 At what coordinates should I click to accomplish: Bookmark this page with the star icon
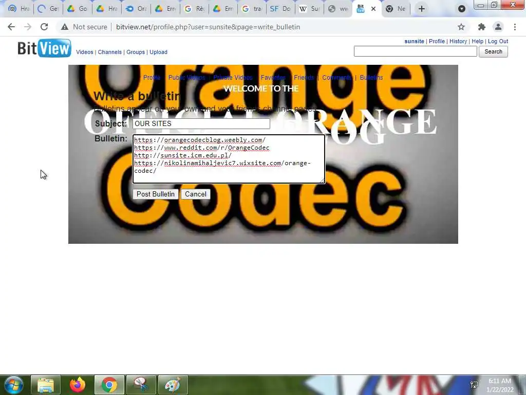click(461, 27)
